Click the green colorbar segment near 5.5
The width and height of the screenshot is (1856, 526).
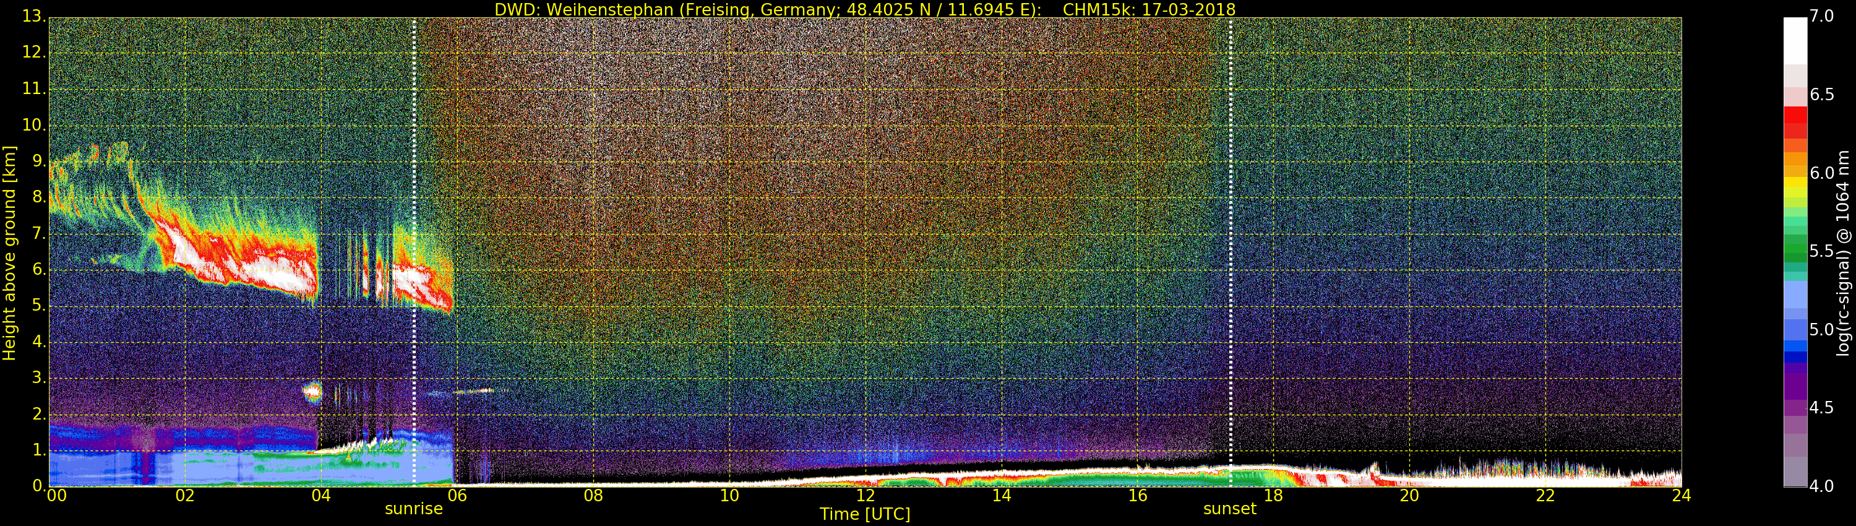point(1795,249)
